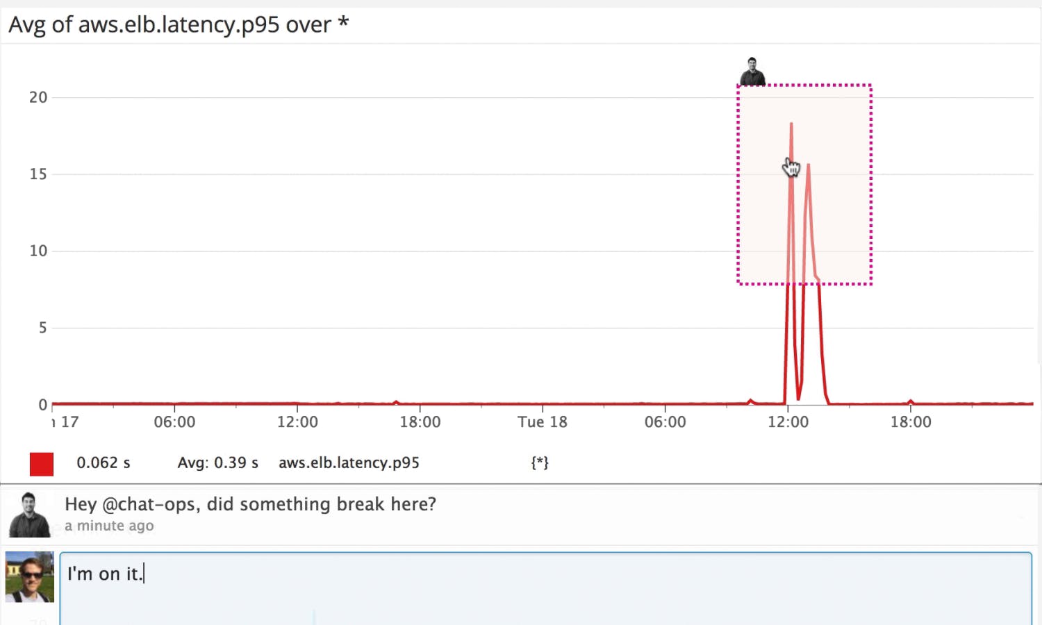Click the "a minute ago" comment timestamp

pos(109,526)
